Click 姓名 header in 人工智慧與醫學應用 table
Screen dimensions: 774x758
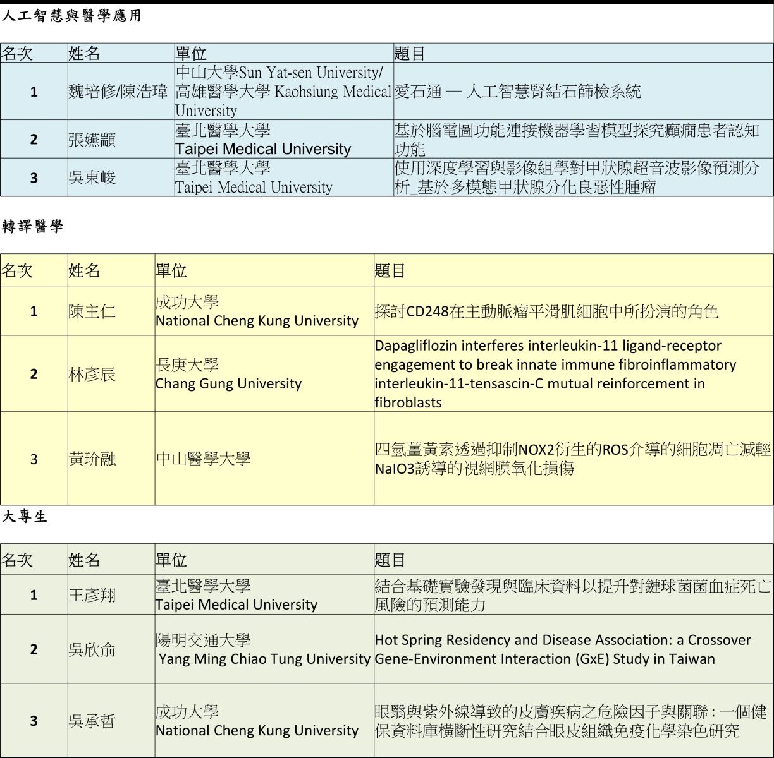point(85,53)
